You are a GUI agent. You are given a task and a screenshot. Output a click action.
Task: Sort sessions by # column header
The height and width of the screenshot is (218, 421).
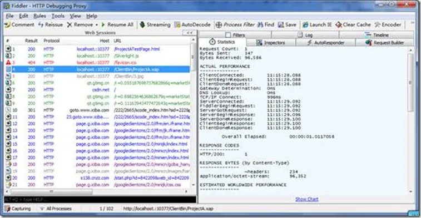(x=8, y=40)
